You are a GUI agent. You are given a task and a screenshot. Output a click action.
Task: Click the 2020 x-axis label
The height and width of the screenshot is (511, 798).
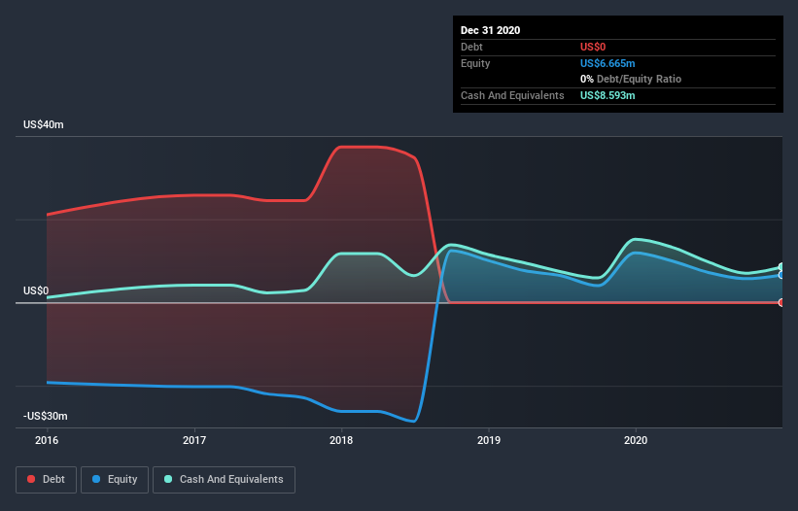636,440
